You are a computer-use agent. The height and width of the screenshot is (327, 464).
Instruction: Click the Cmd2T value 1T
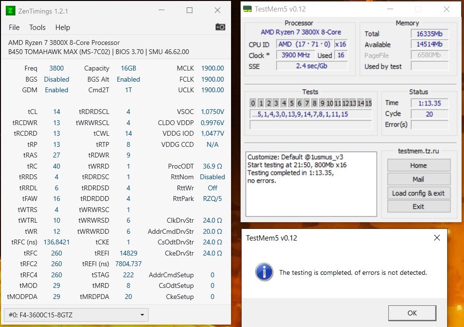tap(128, 90)
